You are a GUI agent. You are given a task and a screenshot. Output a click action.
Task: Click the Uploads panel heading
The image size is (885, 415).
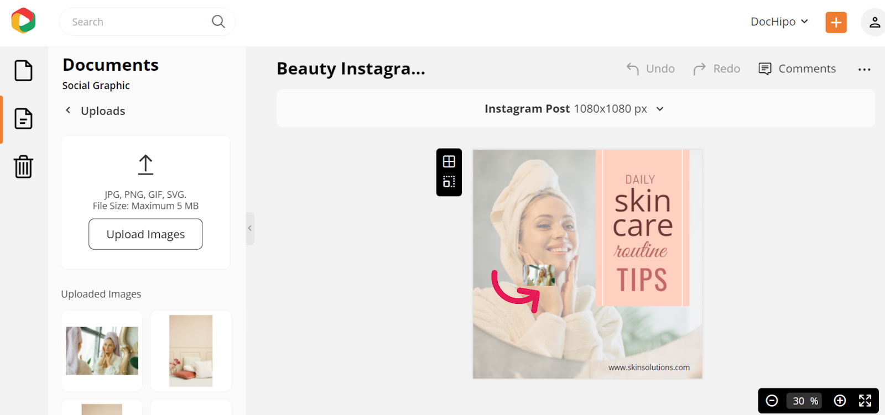coord(103,111)
